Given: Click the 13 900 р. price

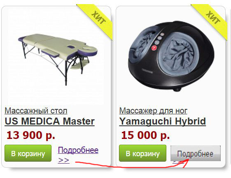Looking at the screenshot, I should 31,135.
